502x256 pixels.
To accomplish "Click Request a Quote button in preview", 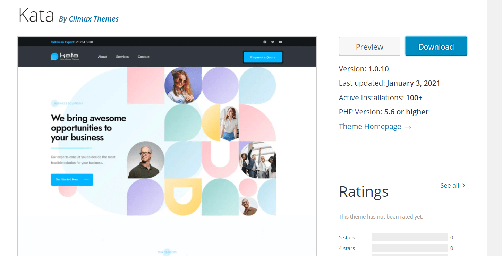I will [263, 57].
